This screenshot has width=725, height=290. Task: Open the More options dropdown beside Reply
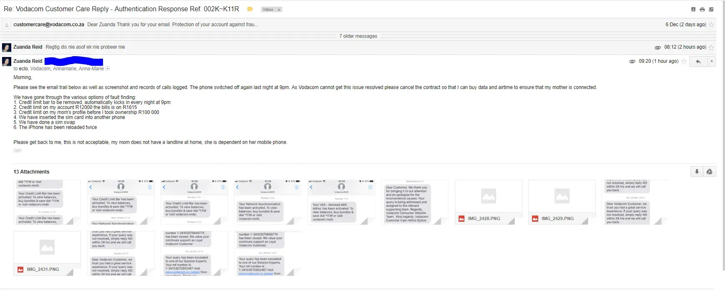(x=712, y=62)
